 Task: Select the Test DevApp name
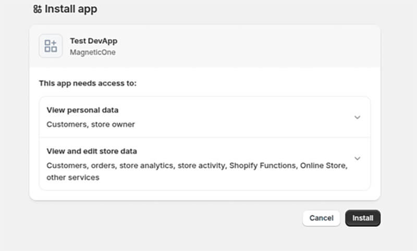click(x=94, y=41)
